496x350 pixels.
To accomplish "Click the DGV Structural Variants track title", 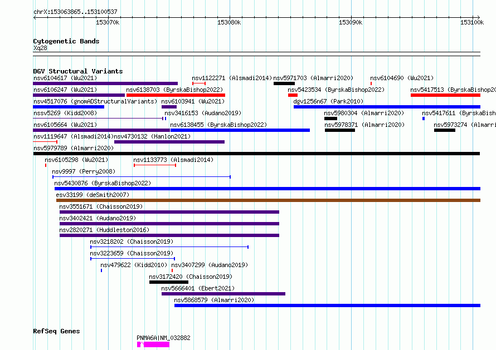I will [x=78, y=71].
